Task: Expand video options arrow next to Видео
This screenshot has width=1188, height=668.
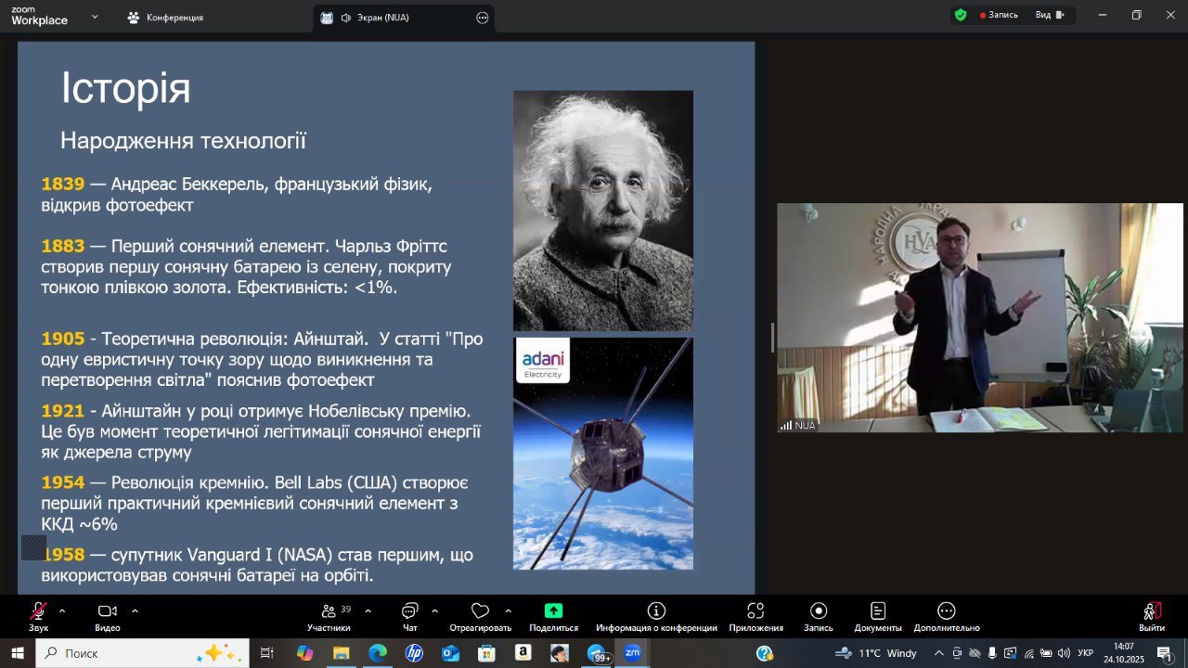Action: point(135,611)
